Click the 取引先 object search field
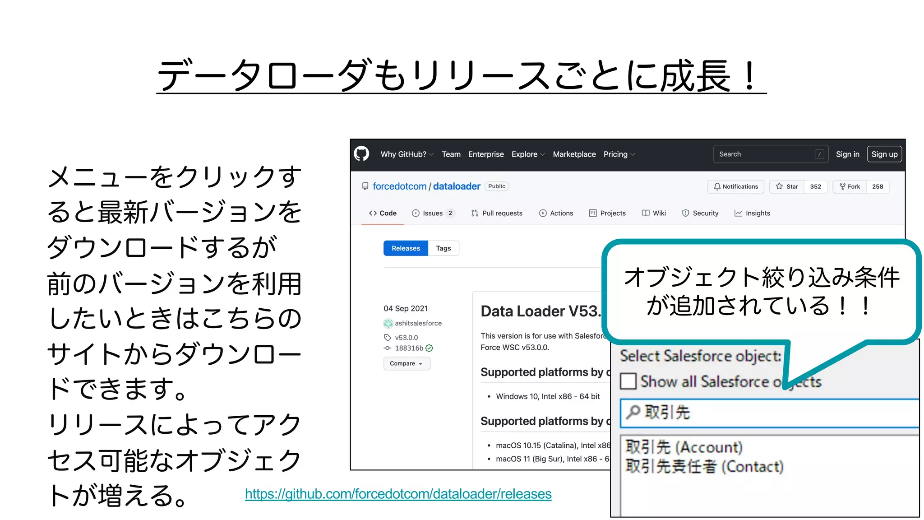 click(770, 413)
